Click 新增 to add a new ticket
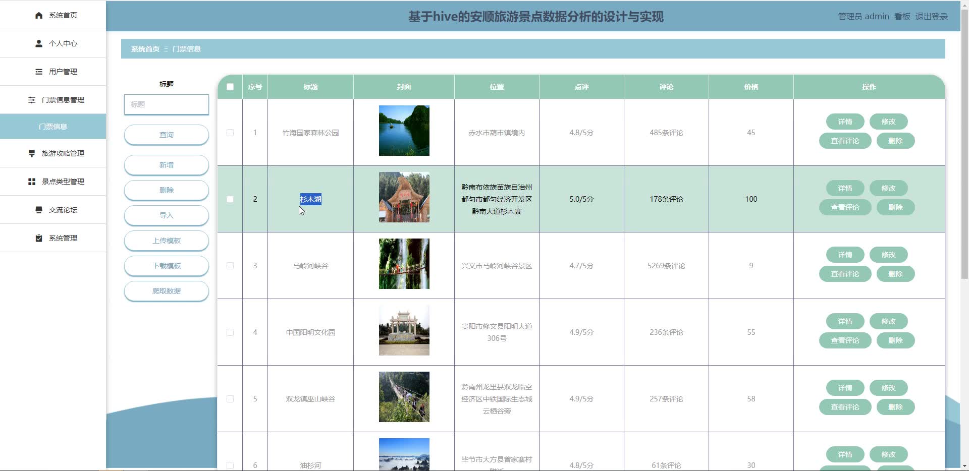Screen dimensions: 969x471 tap(166, 165)
